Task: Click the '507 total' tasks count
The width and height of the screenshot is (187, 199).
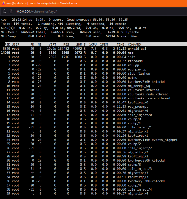Action: [22, 24]
